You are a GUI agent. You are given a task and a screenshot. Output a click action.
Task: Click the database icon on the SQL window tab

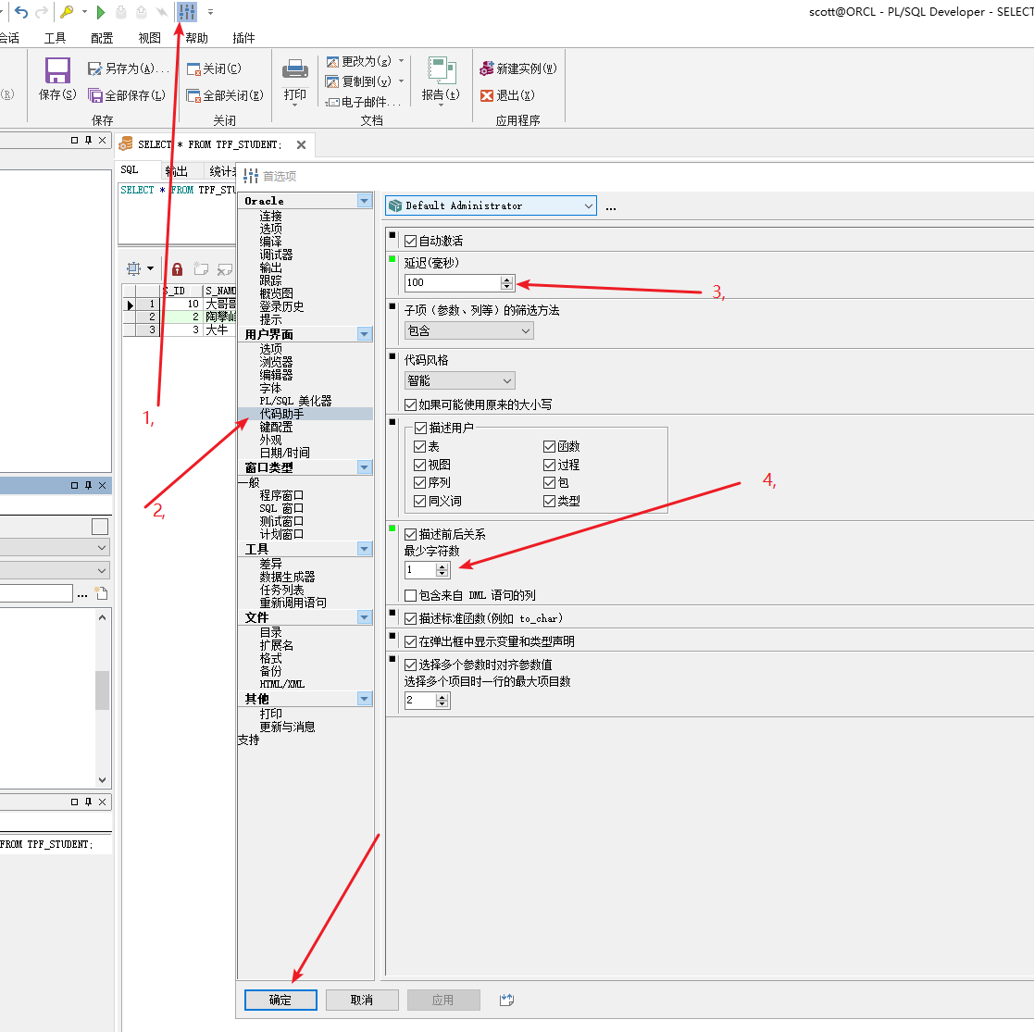pyautogui.click(x=125, y=144)
